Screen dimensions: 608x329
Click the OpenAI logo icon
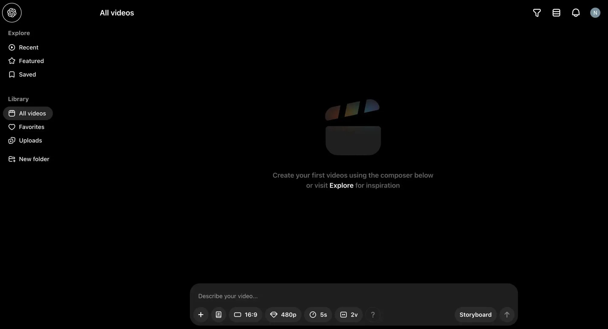coord(12,13)
